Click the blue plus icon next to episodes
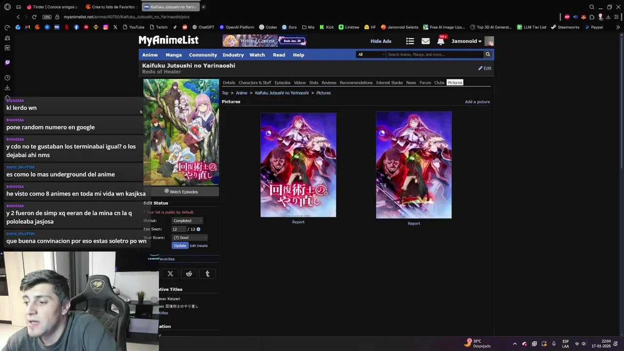624x351 pixels. pyautogui.click(x=198, y=229)
